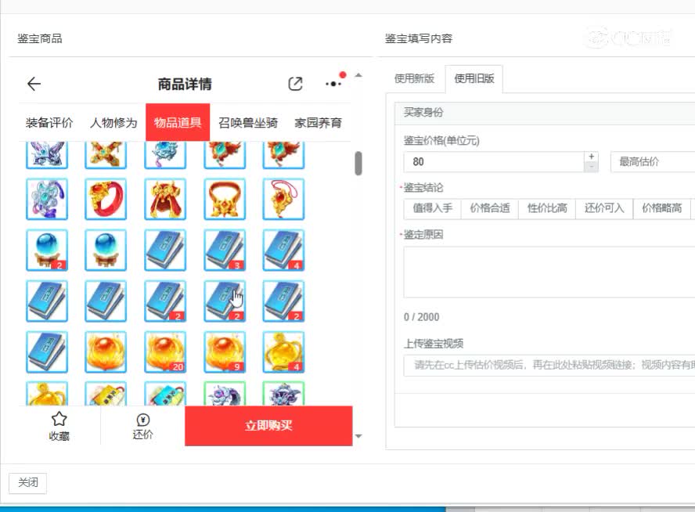This screenshot has width=695, height=512.
Task: Select the blue book left of fire orb row
Action: point(47,352)
